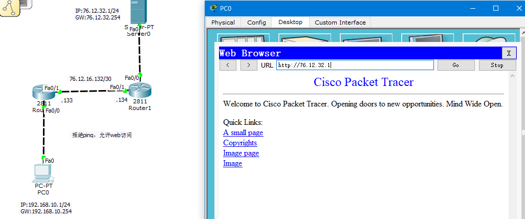Viewport: 525px width, 219px height.
Task: Switch to the Config tab
Action: tap(256, 23)
